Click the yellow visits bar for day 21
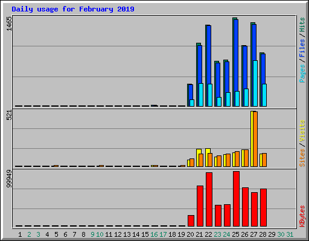 pyautogui.click(x=198, y=158)
